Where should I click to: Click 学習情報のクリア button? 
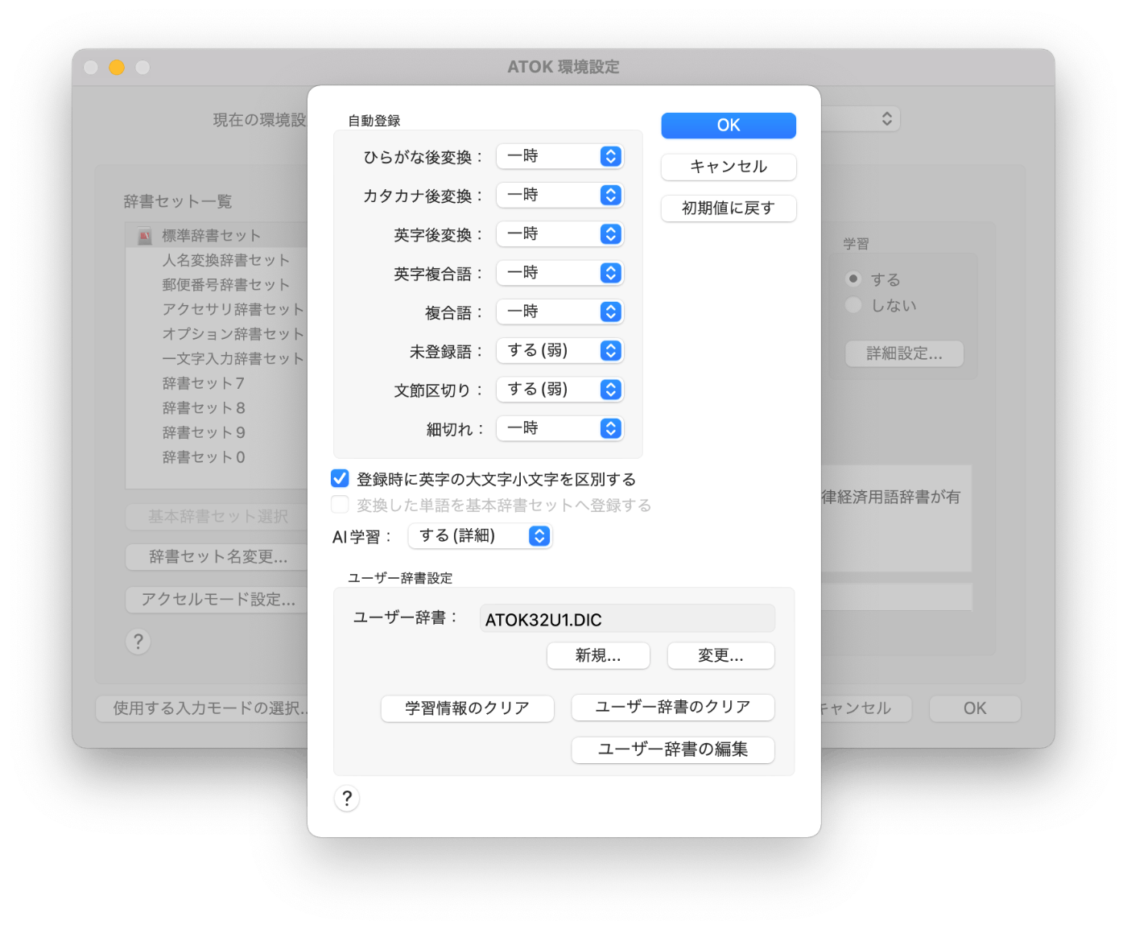(x=468, y=708)
